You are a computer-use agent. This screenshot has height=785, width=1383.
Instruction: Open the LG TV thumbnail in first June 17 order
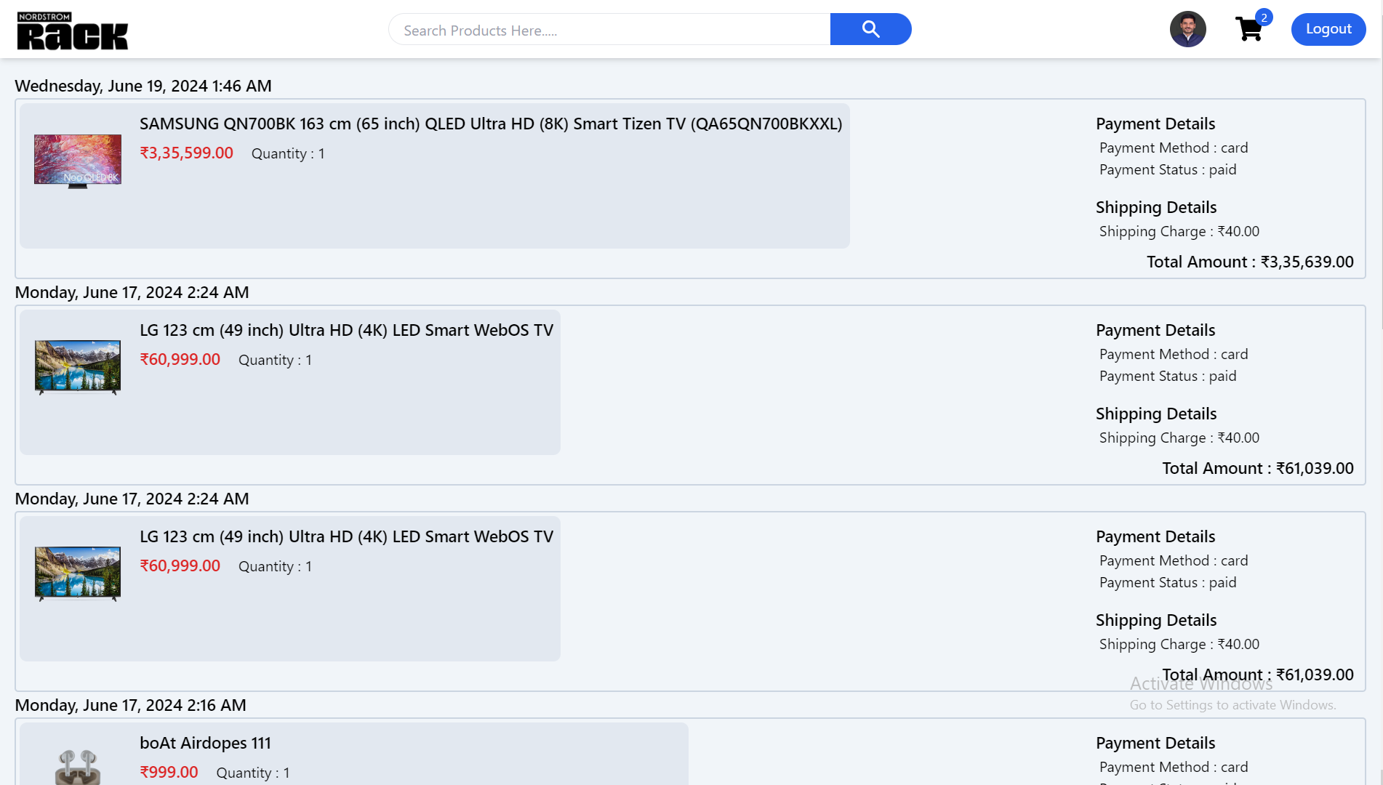click(x=78, y=367)
